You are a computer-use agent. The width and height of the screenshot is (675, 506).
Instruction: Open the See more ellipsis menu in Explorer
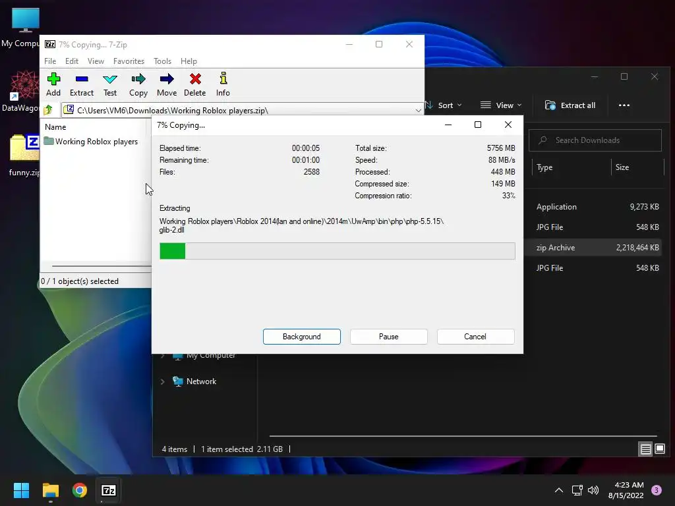(624, 105)
